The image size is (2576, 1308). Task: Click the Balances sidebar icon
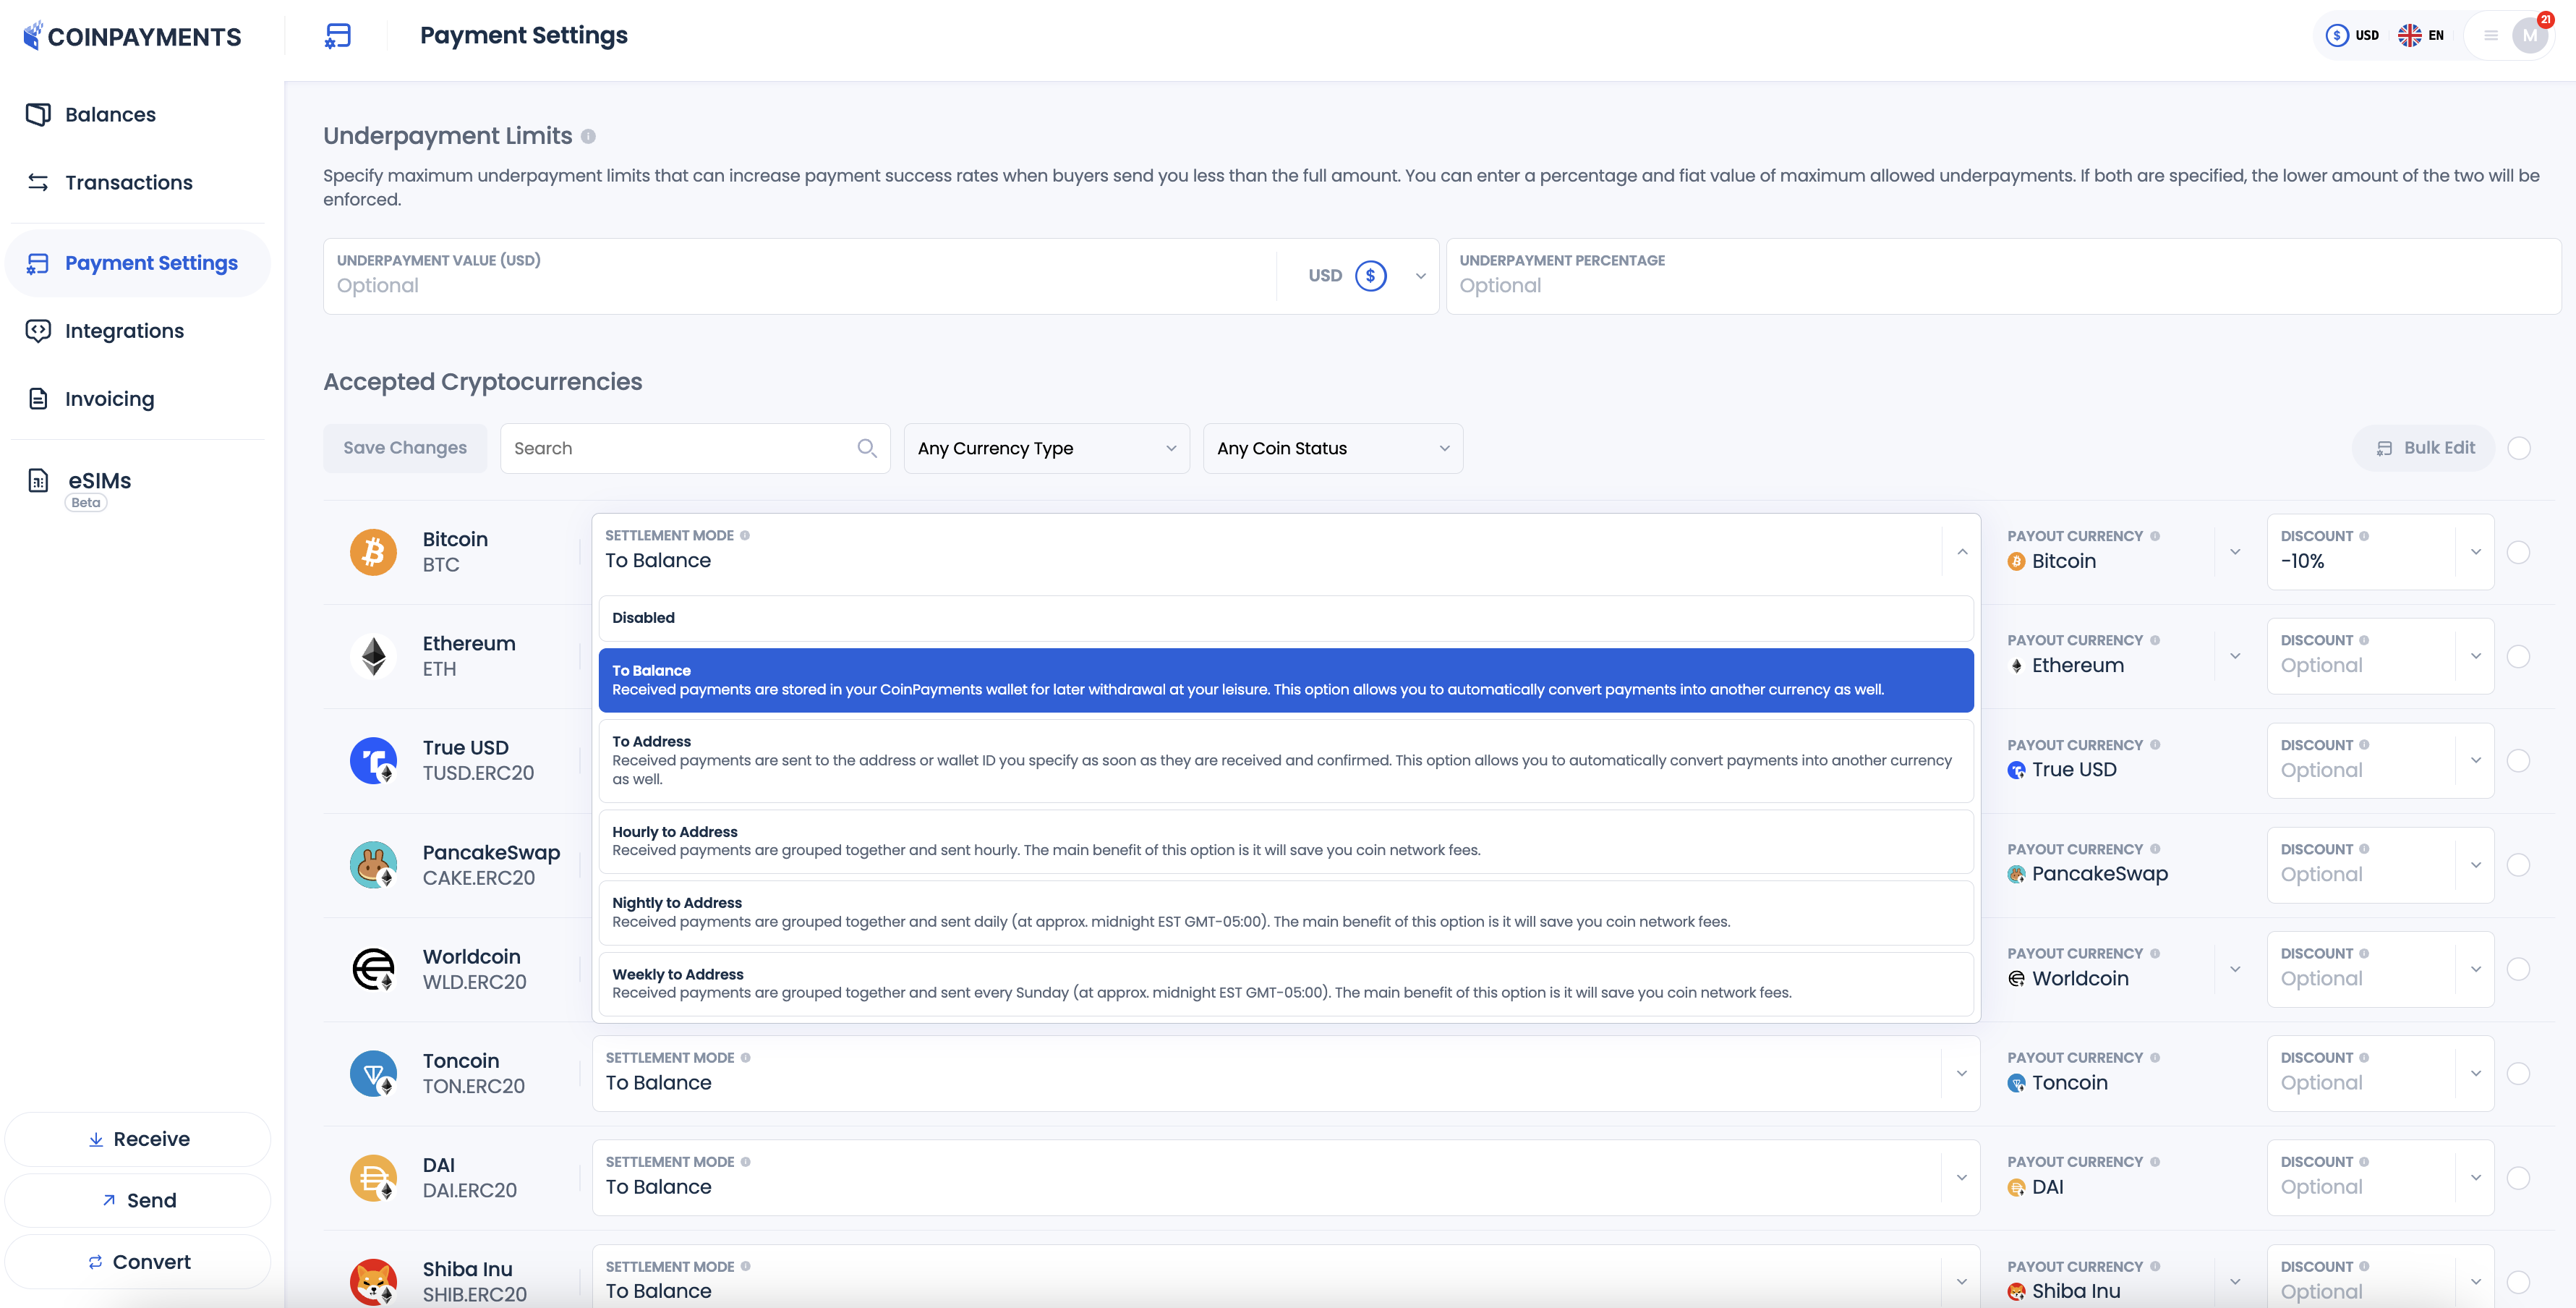click(38, 113)
